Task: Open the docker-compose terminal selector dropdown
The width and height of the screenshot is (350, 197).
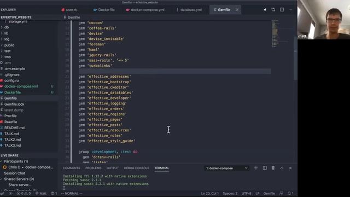Action: [x=226, y=168]
